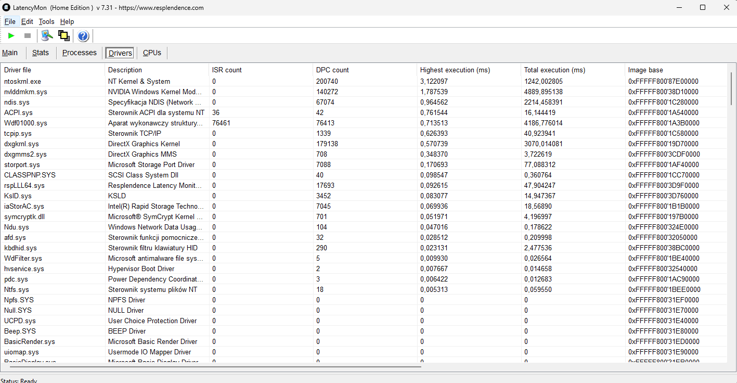The image size is (737, 383).
Task: Select the nvlddmkm.sys driver row
Action: coord(364,92)
